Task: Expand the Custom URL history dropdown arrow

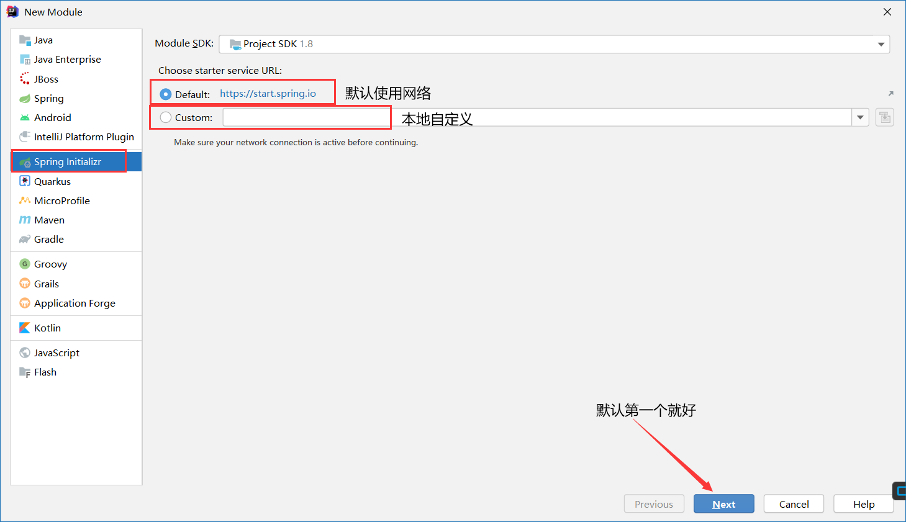Action: click(860, 117)
